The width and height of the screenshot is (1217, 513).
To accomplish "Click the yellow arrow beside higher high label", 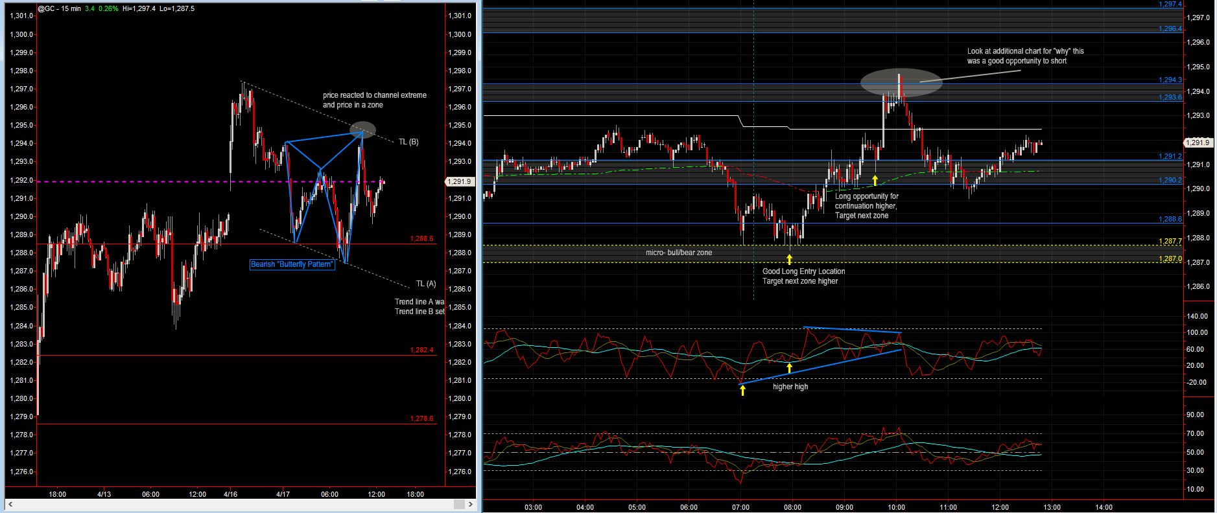I will [x=742, y=389].
